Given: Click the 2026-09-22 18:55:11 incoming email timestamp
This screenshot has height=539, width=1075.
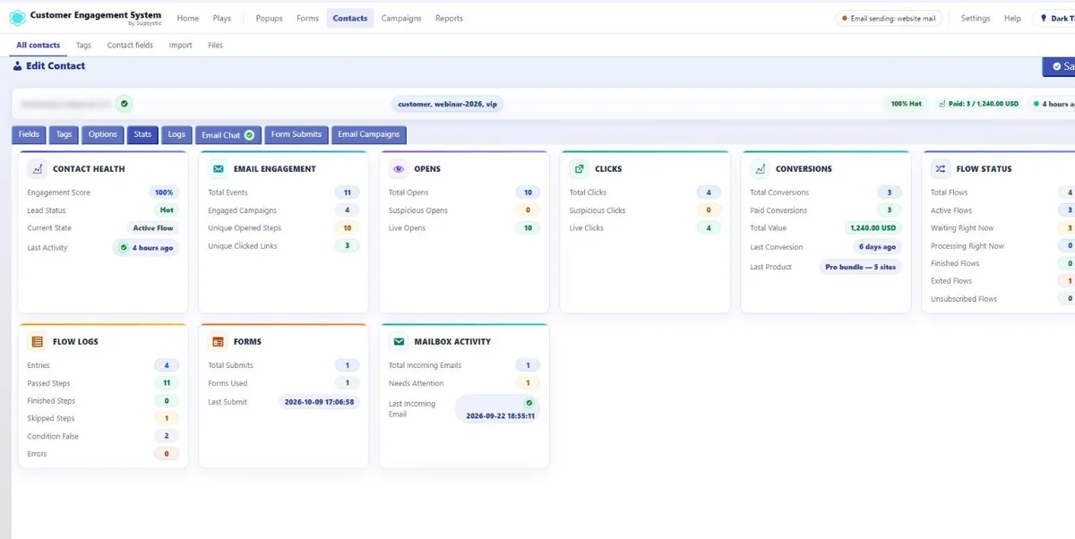Looking at the screenshot, I should (x=500, y=415).
